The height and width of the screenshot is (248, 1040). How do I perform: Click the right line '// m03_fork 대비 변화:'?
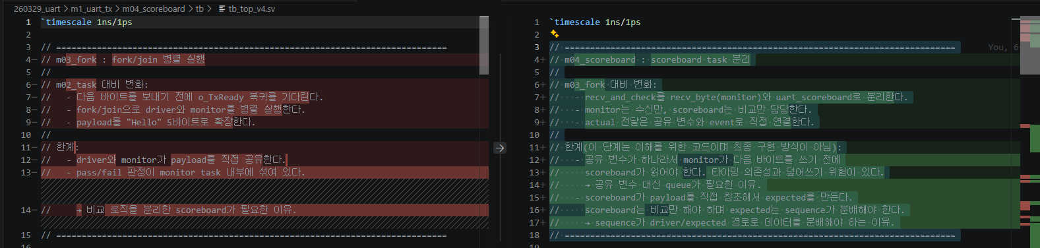pos(603,84)
